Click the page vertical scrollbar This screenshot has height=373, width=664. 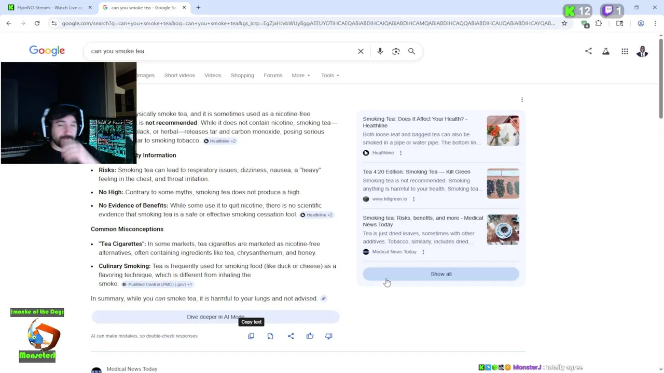click(660, 78)
